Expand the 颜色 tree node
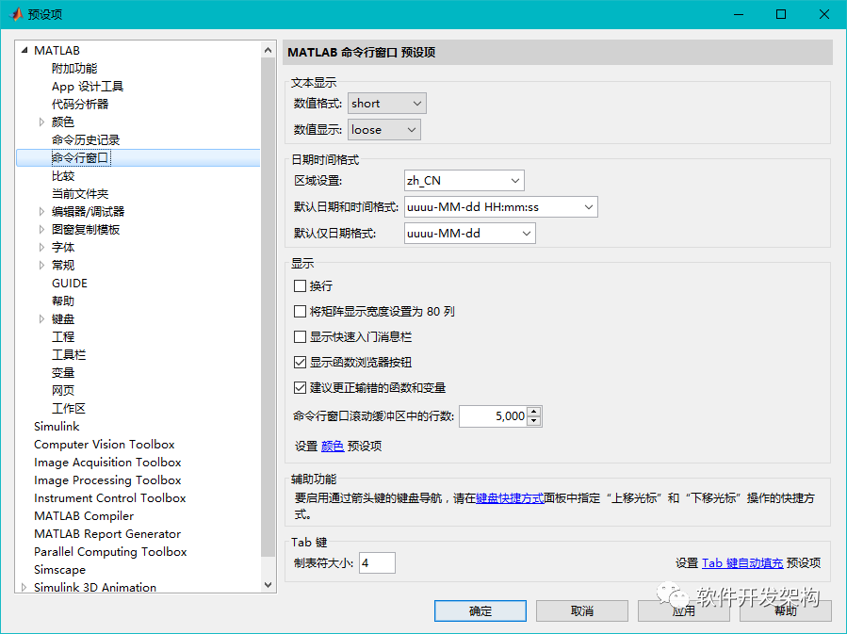The height and width of the screenshot is (634, 847). point(41,122)
